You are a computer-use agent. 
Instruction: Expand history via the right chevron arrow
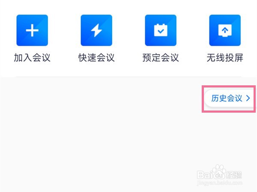pos(248,98)
